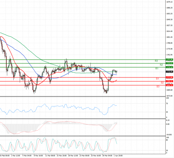Click the 1840.30 price axis value
This screenshot has height=158, width=174.
tap(169, 19)
